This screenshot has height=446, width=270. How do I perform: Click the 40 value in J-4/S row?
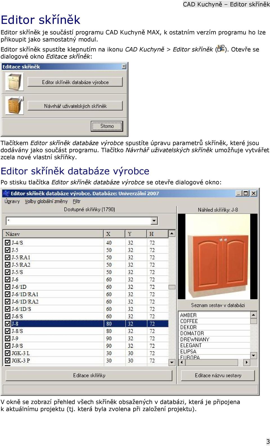pyautogui.click(x=109, y=243)
